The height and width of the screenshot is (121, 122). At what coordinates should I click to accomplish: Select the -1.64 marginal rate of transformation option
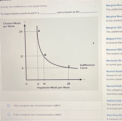pyautogui.click(x=8, y=106)
